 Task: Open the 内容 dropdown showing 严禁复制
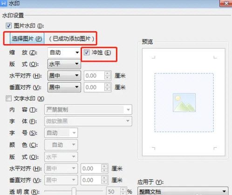[88, 110]
